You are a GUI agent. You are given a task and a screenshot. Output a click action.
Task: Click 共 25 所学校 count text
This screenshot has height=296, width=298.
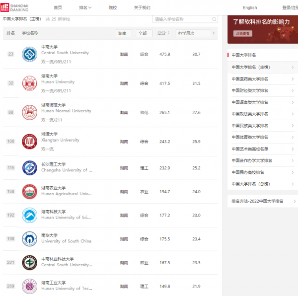58,19
